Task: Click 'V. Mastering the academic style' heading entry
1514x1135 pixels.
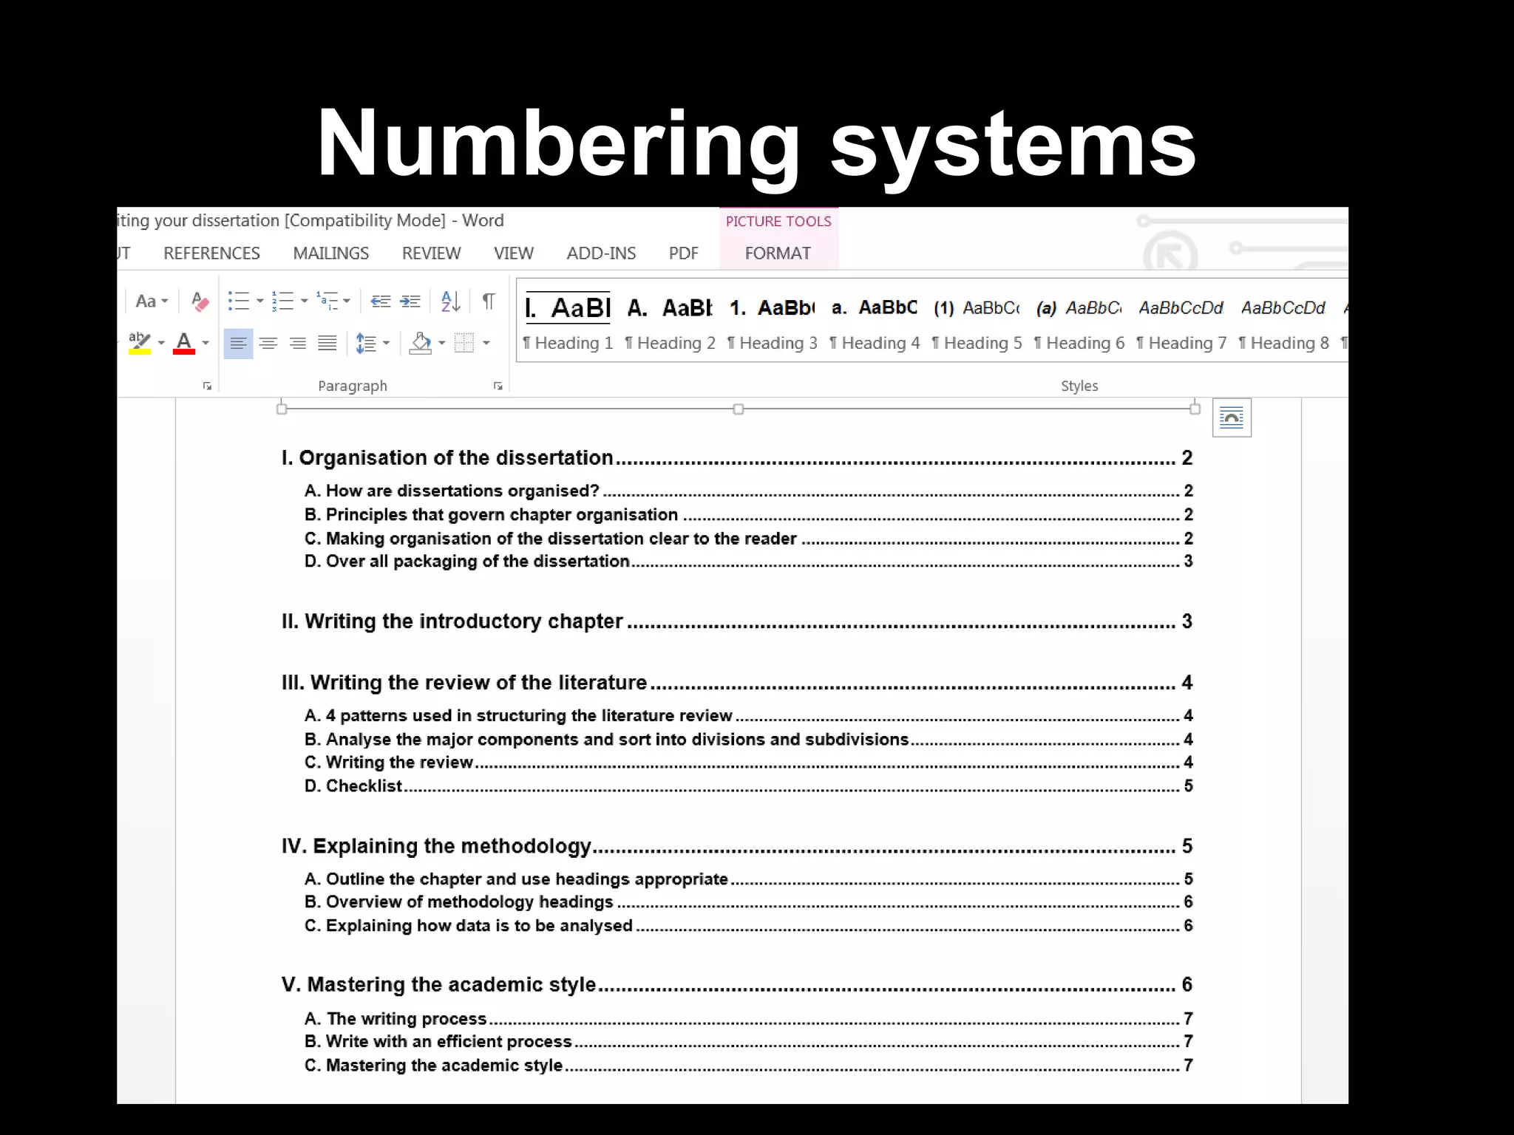Action: pos(737,984)
